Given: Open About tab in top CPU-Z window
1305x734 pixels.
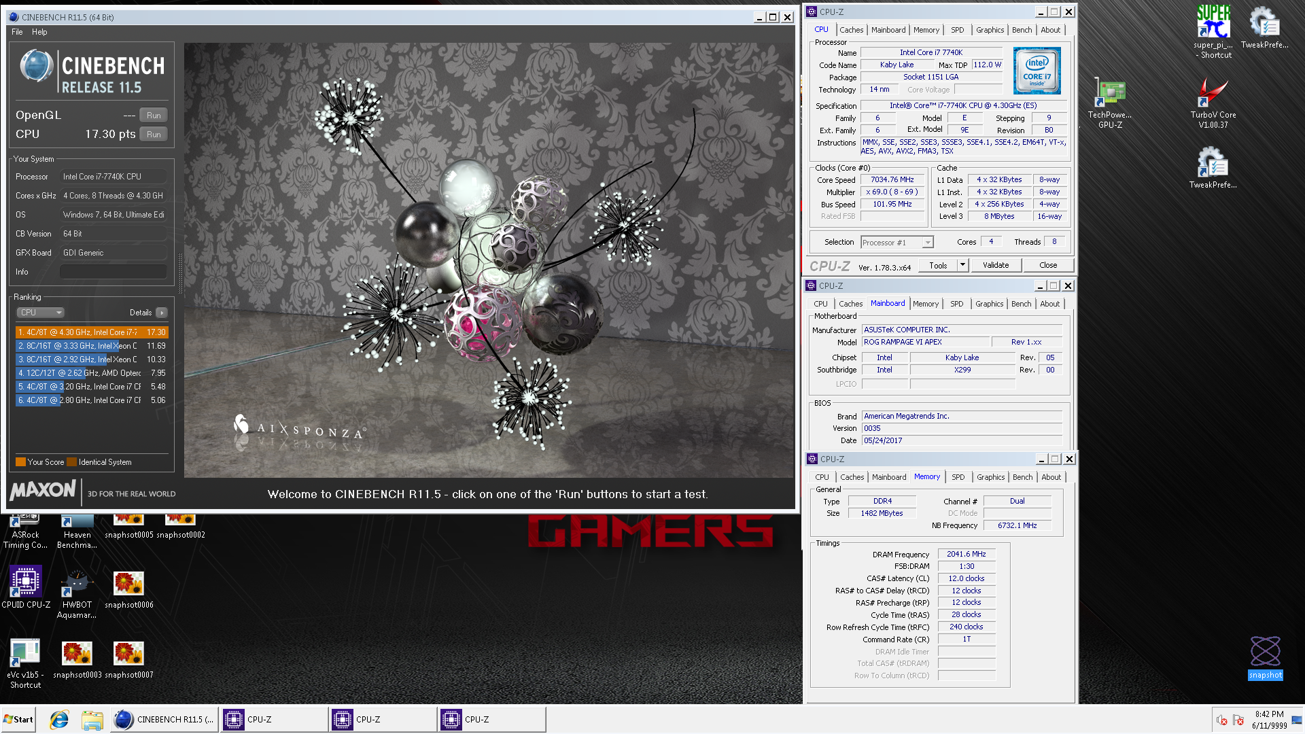Looking at the screenshot, I should click(x=1050, y=30).
